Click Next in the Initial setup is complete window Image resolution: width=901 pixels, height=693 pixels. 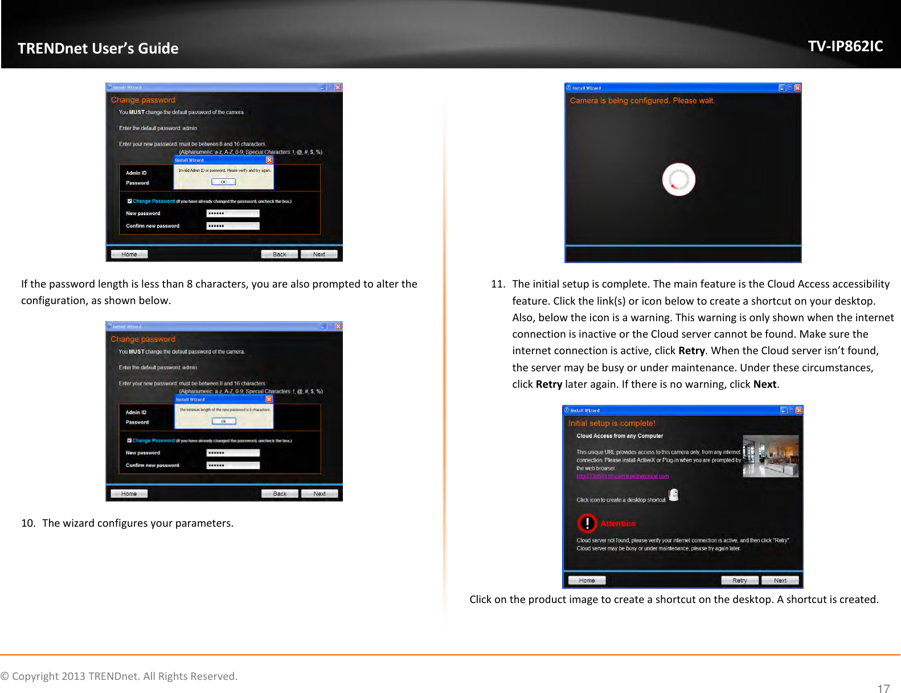(x=780, y=581)
